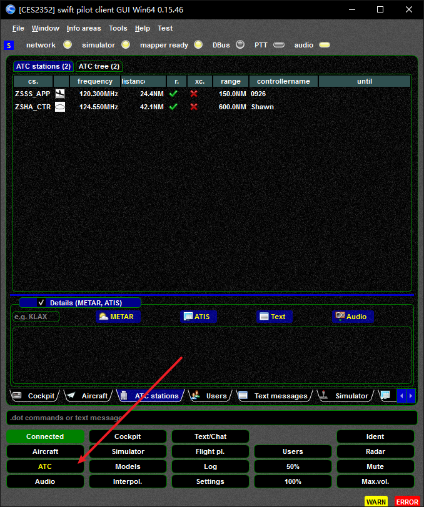Click the PTT indicator light
Viewport: 424px width, 507px height.
click(279, 44)
